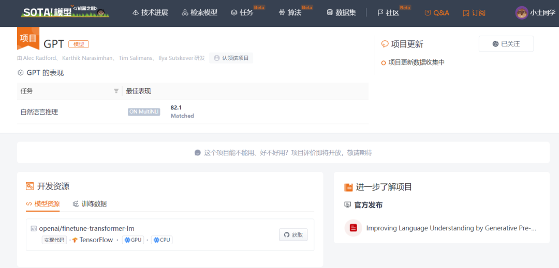
Task: Click the 小土同学 username
Action: pos(542,13)
